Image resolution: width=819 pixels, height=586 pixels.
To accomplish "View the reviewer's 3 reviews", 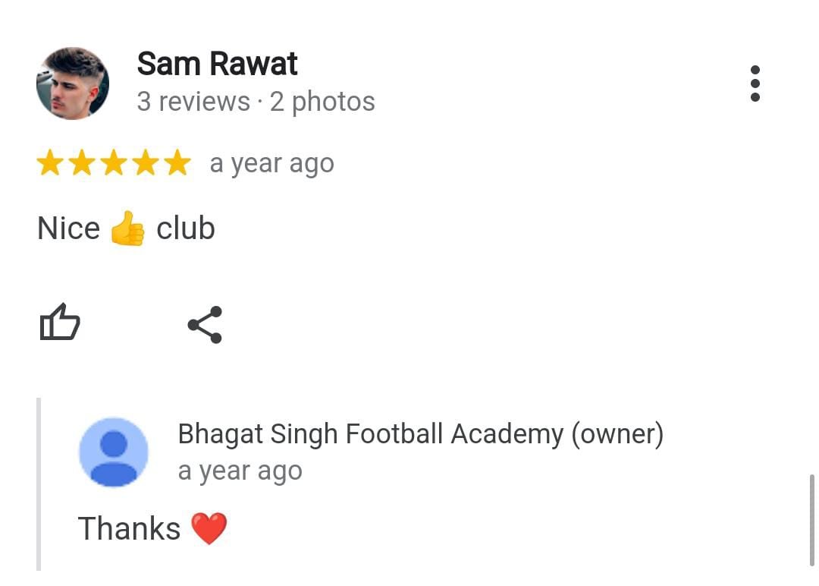I will click(x=193, y=102).
